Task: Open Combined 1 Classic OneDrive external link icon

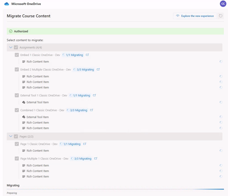Action: [x=91, y=110]
